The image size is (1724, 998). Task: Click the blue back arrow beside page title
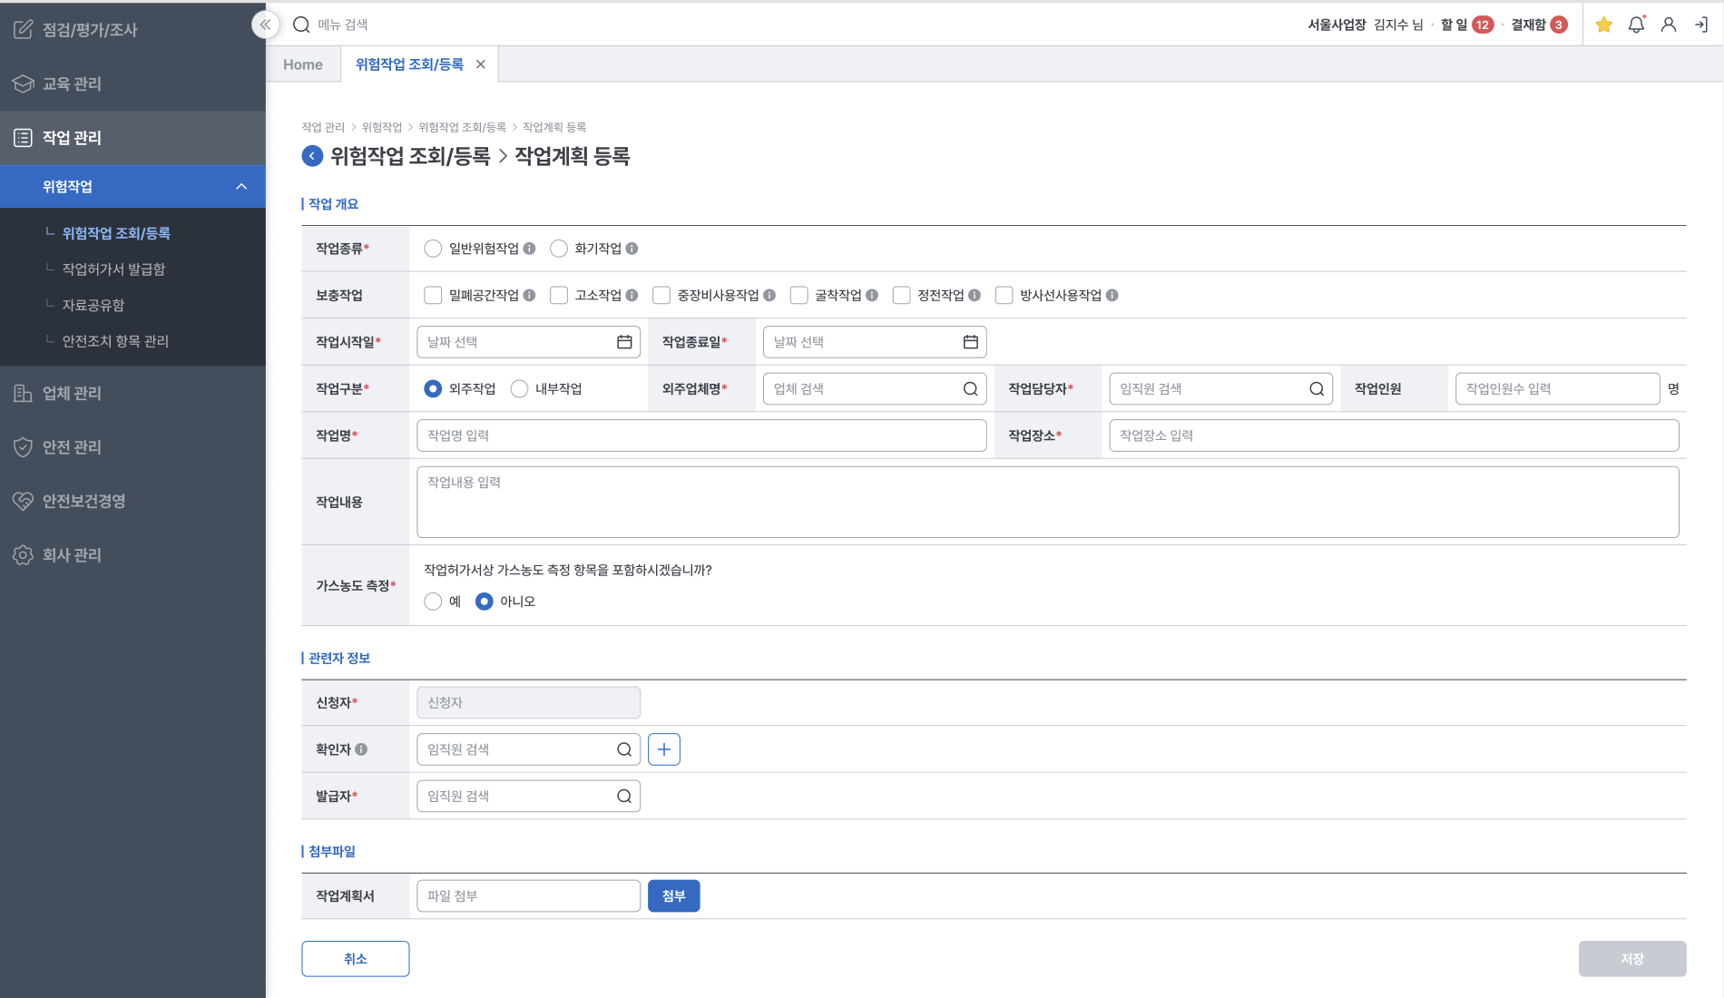click(312, 156)
